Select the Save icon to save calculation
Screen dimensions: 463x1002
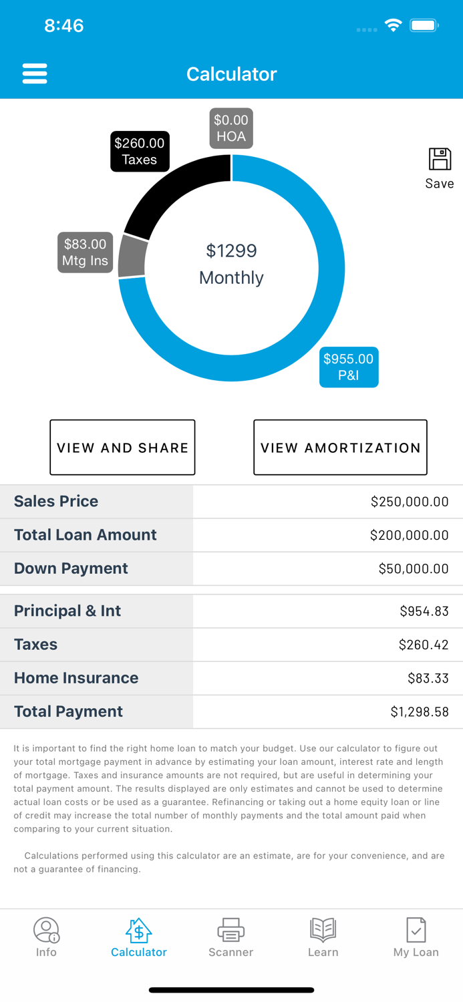(x=439, y=164)
